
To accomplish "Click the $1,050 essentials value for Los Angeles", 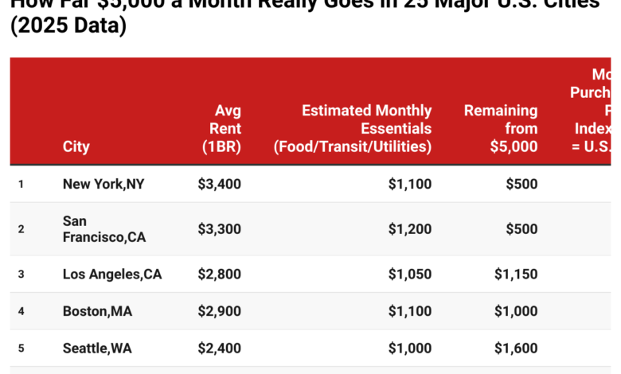I will (x=409, y=275).
